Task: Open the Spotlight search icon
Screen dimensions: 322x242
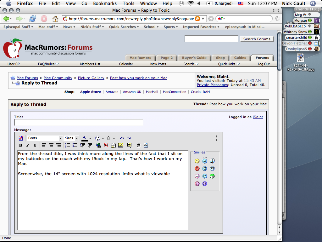Action: [x=313, y=3]
